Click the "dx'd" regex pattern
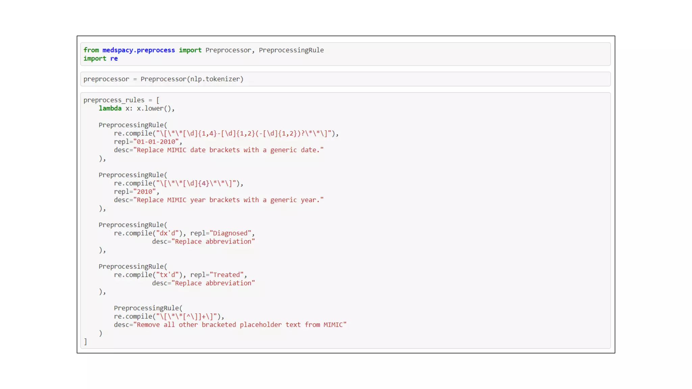Screen dimensions: 692x389 [167, 233]
